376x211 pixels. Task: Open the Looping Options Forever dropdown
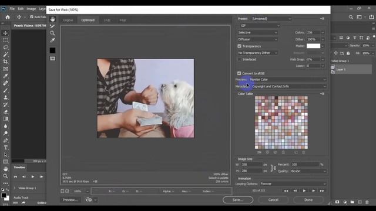coord(293,183)
